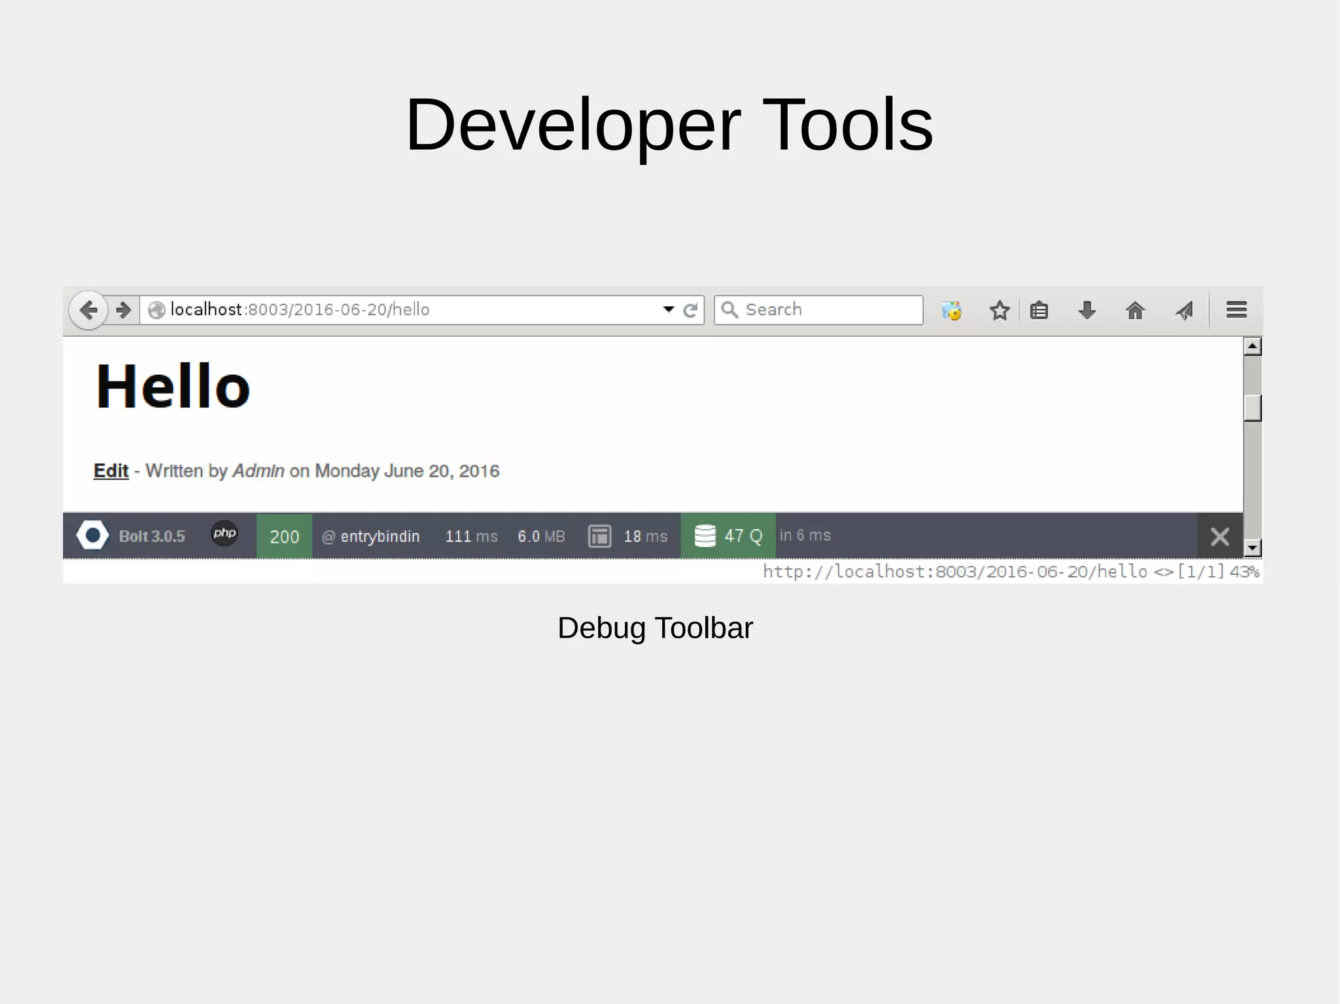
Task: Open the hamburger menu
Action: (1237, 310)
